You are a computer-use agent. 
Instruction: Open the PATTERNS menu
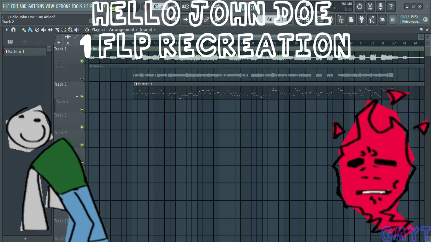coord(36,6)
